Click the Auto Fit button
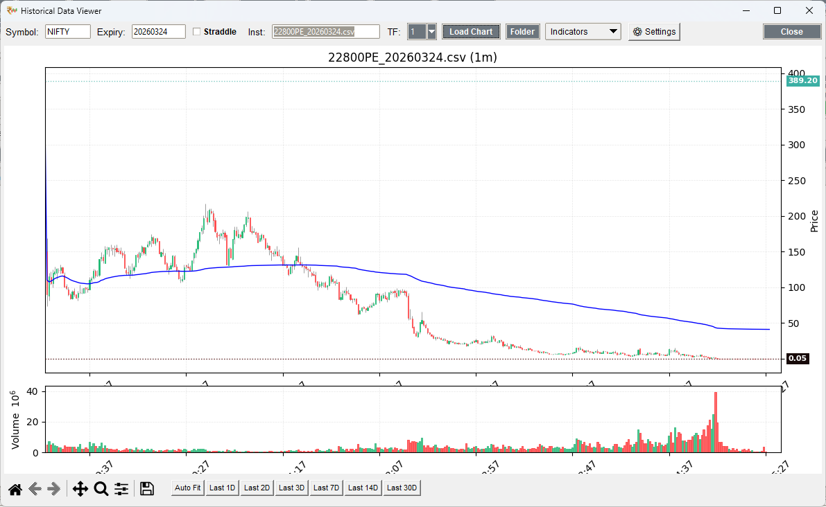The width and height of the screenshot is (826, 507). [188, 488]
